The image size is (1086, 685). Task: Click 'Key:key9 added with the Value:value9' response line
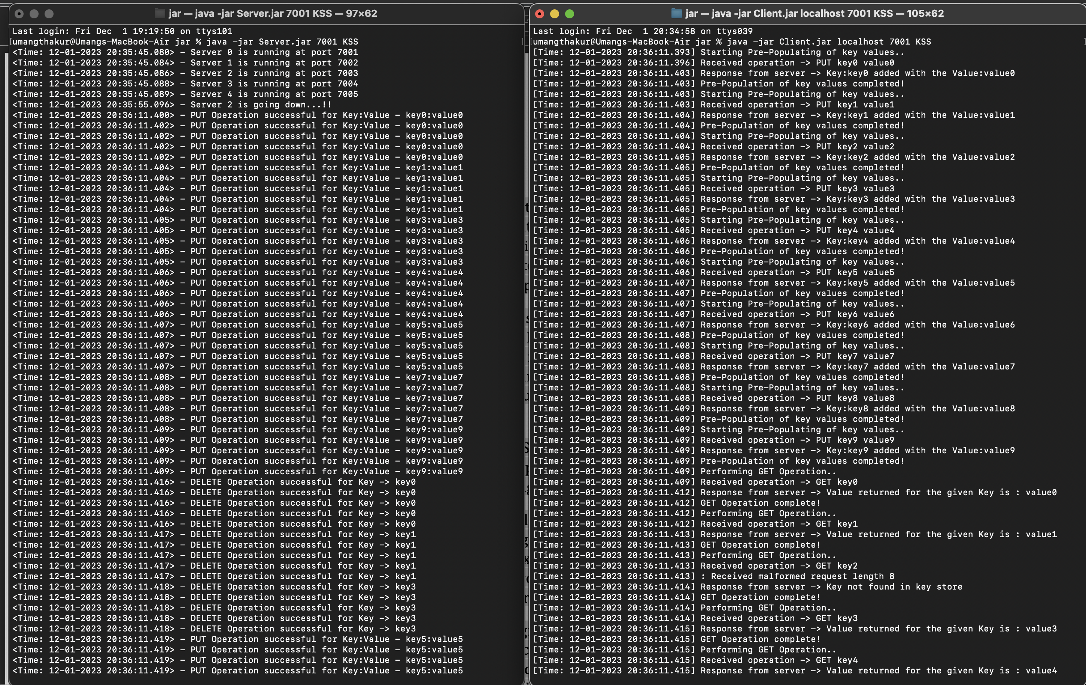774,450
